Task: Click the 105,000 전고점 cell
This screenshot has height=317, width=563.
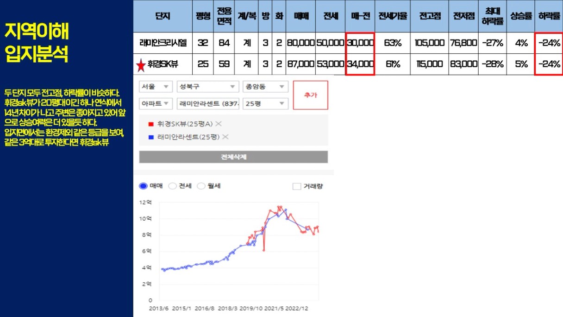Action: pyautogui.click(x=430, y=43)
